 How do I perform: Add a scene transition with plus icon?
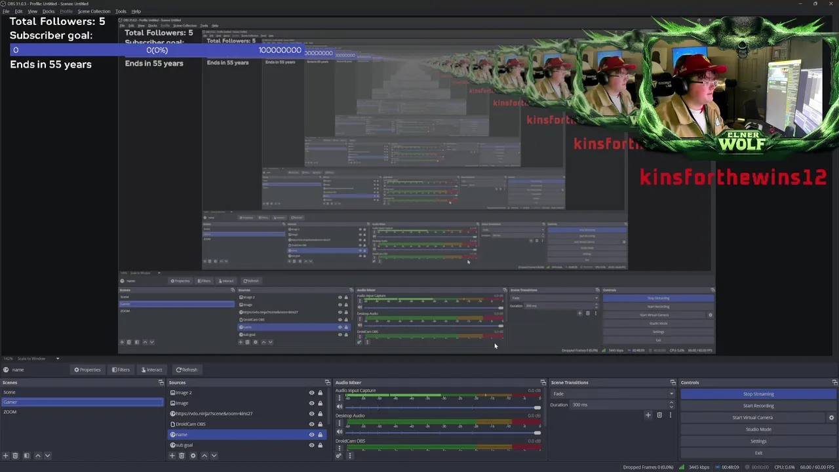(648, 415)
